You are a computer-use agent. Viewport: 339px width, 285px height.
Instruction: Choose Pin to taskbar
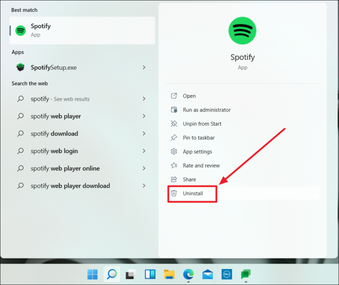[x=243, y=138]
